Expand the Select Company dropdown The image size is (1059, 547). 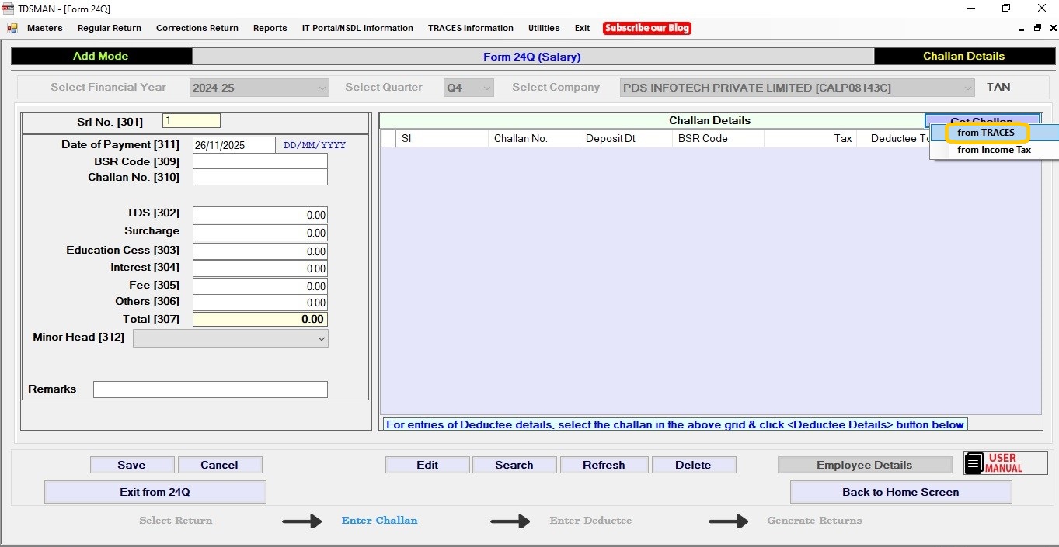click(967, 88)
